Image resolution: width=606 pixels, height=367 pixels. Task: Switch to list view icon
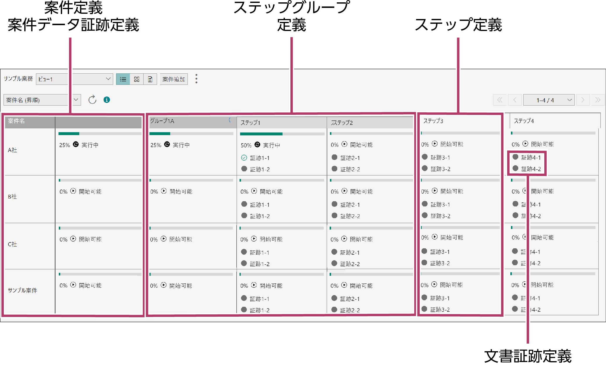pyautogui.click(x=123, y=79)
